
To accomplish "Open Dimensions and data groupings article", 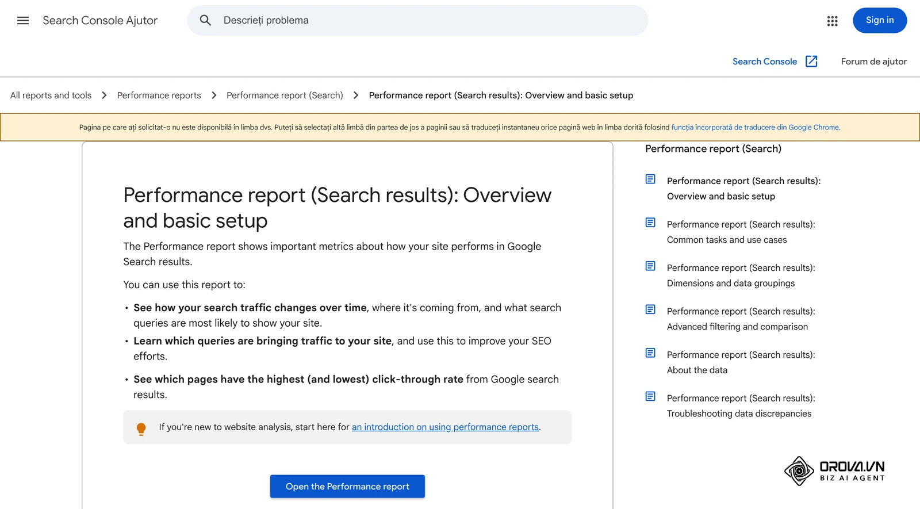I will click(x=741, y=275).
